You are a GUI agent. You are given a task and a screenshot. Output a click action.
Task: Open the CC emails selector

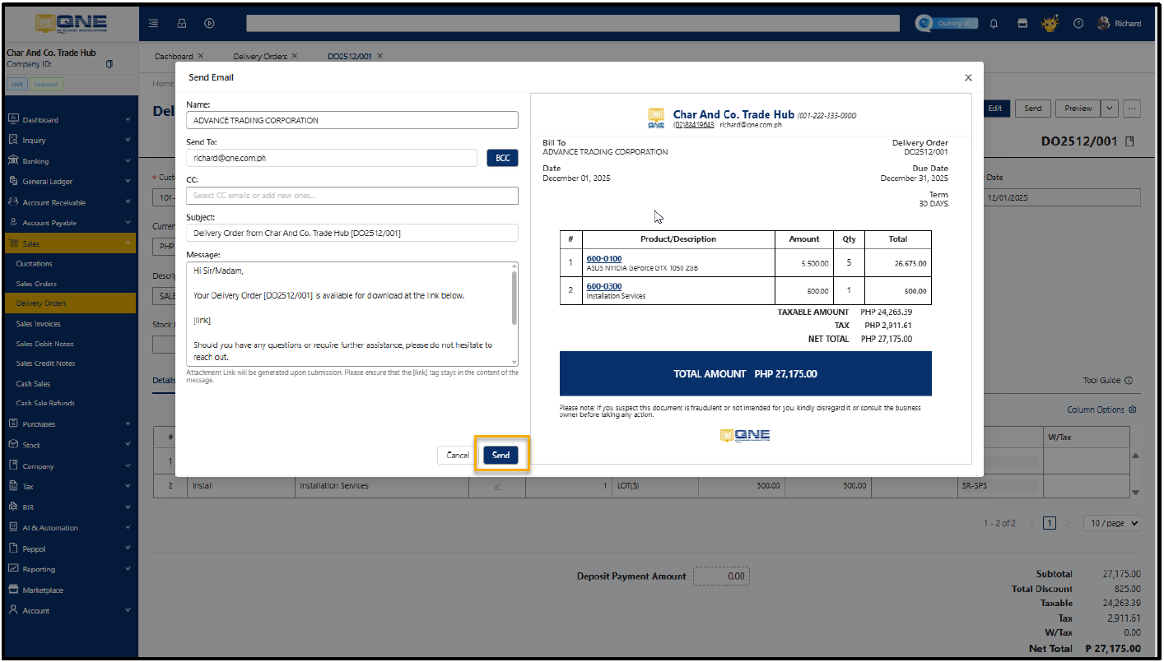point(352,196)
